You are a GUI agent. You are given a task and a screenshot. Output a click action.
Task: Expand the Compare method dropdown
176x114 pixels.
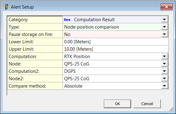pos(165,86)
